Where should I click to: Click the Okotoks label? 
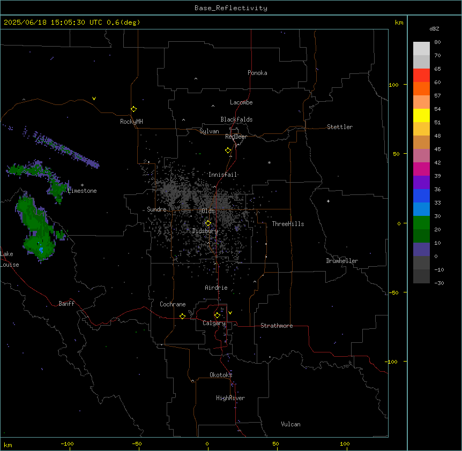pos(221,375)
